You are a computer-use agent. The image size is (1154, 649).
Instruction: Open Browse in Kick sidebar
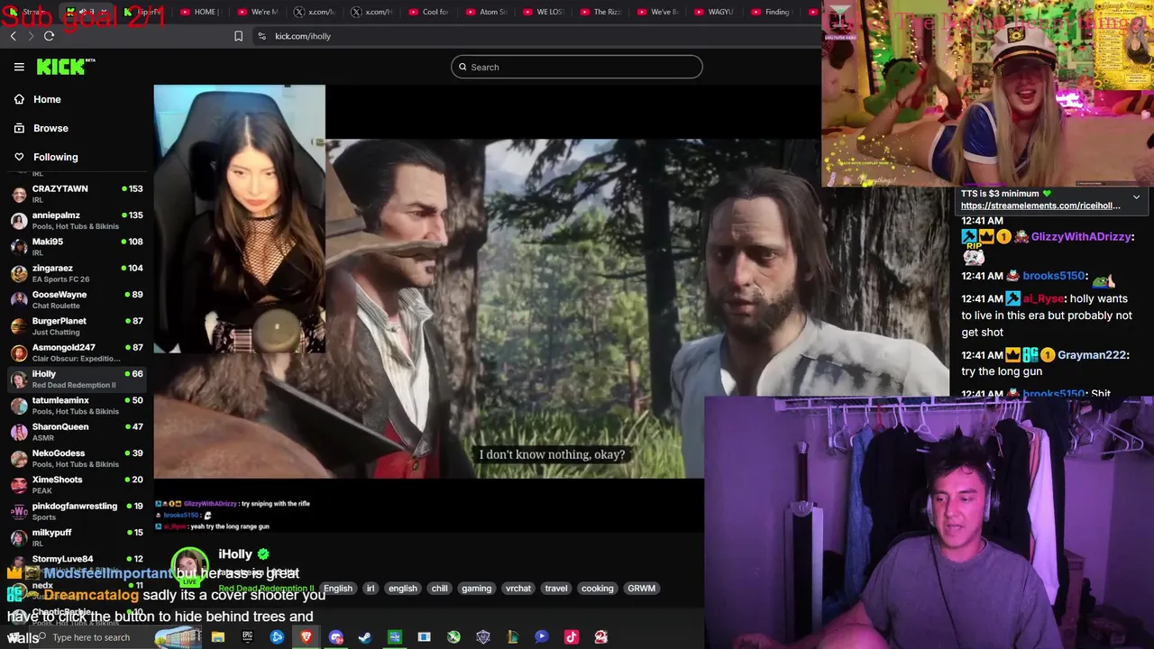tap(50, 128)
